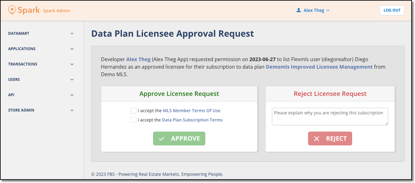Expand the TRANSACTIONS chevron
The width and height of the screenshot is (415, 183).
coord(72,64)
